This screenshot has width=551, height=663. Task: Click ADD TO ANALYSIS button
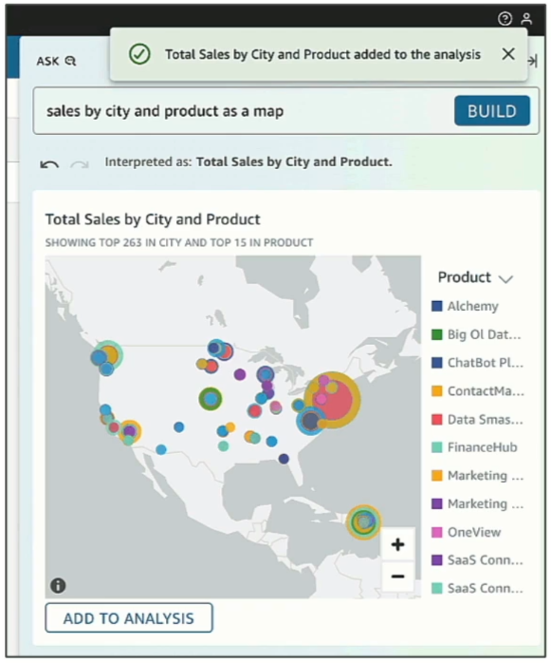coord(129,617)
